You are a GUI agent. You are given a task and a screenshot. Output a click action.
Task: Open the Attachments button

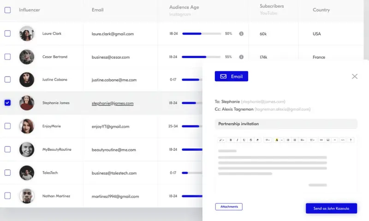tap(229, 207)
